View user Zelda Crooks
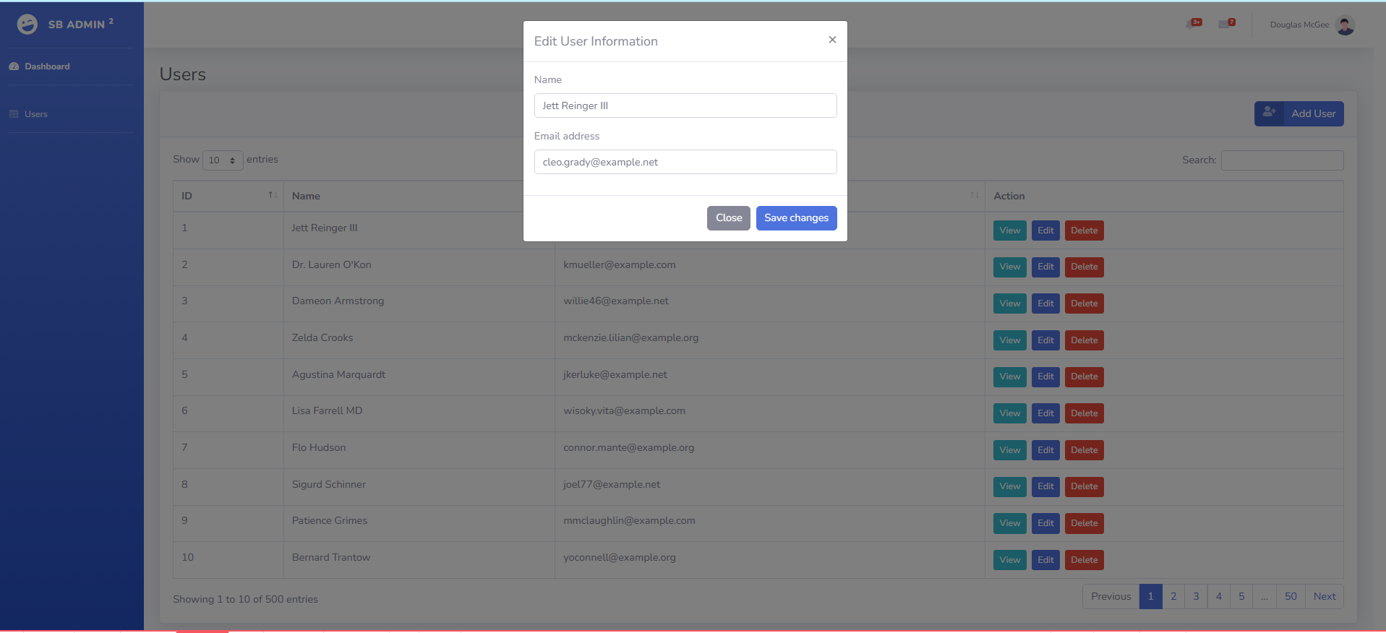1386x633 pixels. point(1010,340)
